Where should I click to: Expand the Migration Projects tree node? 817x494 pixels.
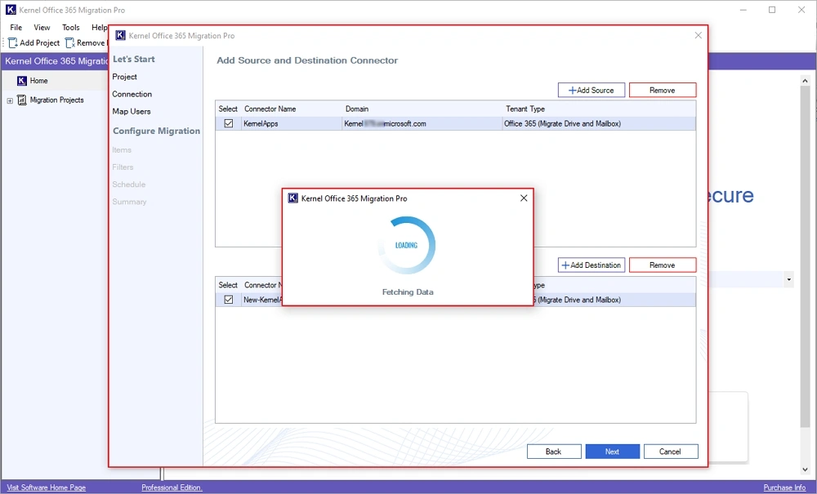pos(10,100)
